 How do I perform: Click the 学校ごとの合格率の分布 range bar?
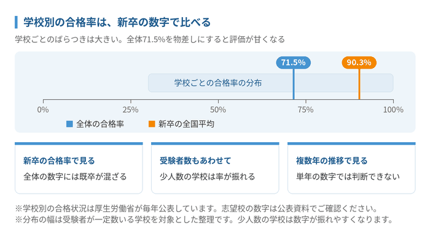[271, 83]
